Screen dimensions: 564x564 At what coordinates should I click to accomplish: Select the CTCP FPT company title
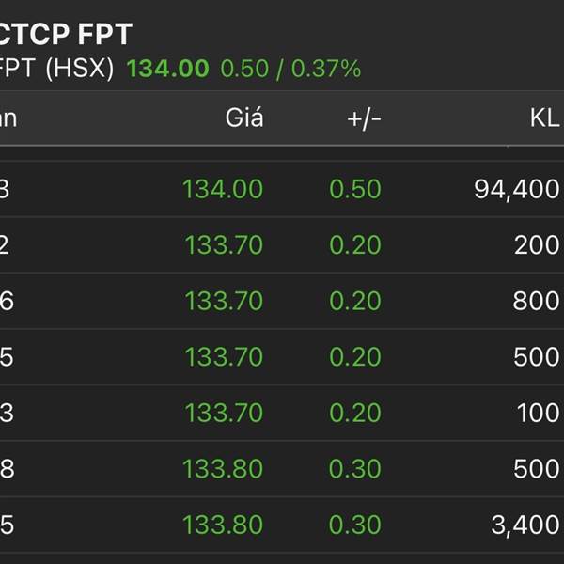tap(66, 34)
